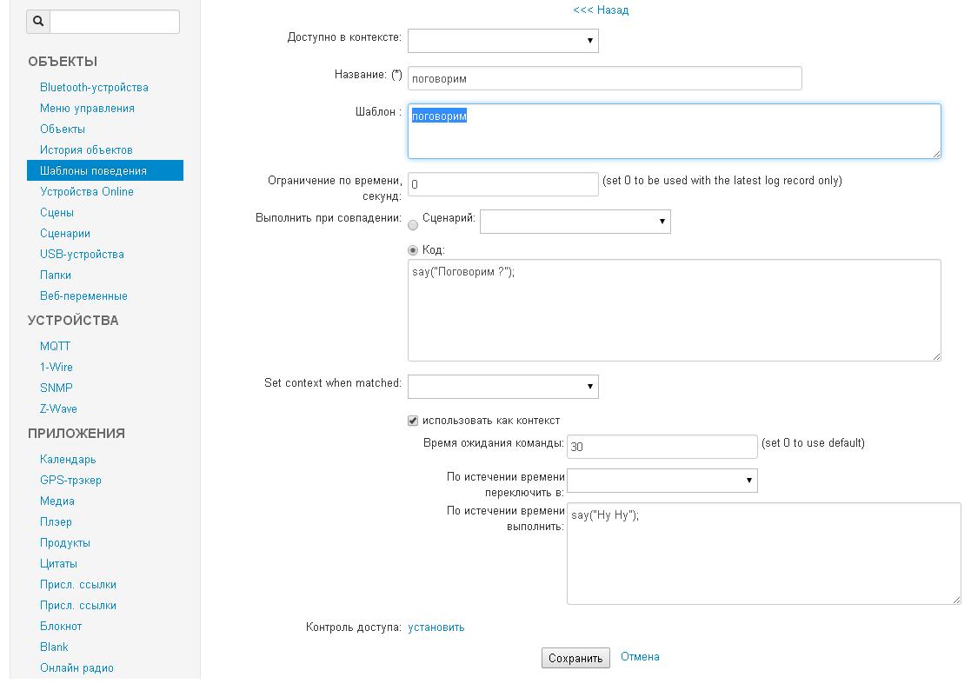Expand the По истечении времени переключить dropdown
971x697 pixels.
(662, 480)
